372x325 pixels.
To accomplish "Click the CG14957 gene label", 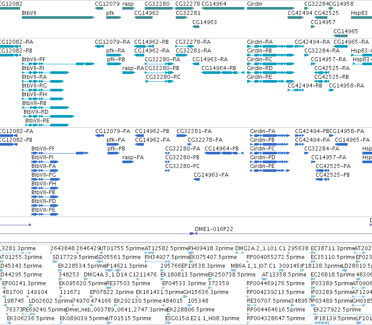I will tap(323, 22).
